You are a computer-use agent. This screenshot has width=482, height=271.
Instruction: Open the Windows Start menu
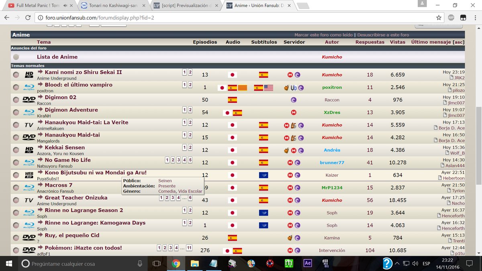(9, 263)
